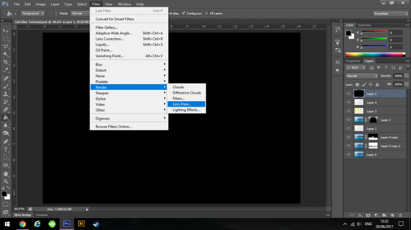Hide Layer 0 visibility eye

point(348,155)
